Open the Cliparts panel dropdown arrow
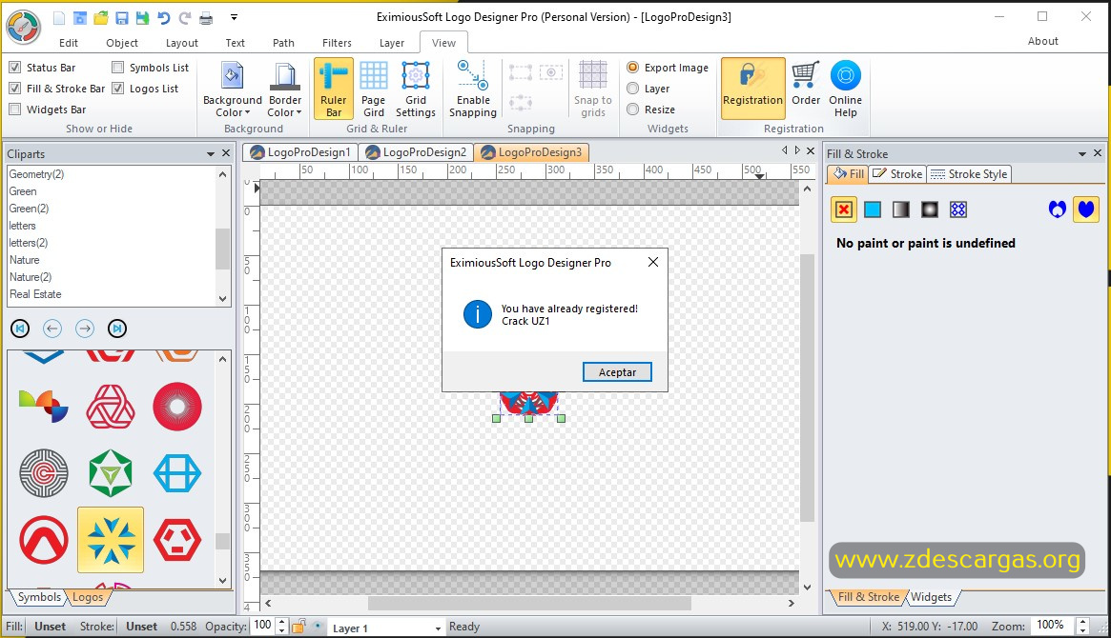This screenshot has height=638, width=1111. pos(211,153)
